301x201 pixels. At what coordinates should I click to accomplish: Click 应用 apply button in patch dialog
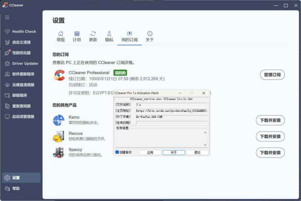150,152
